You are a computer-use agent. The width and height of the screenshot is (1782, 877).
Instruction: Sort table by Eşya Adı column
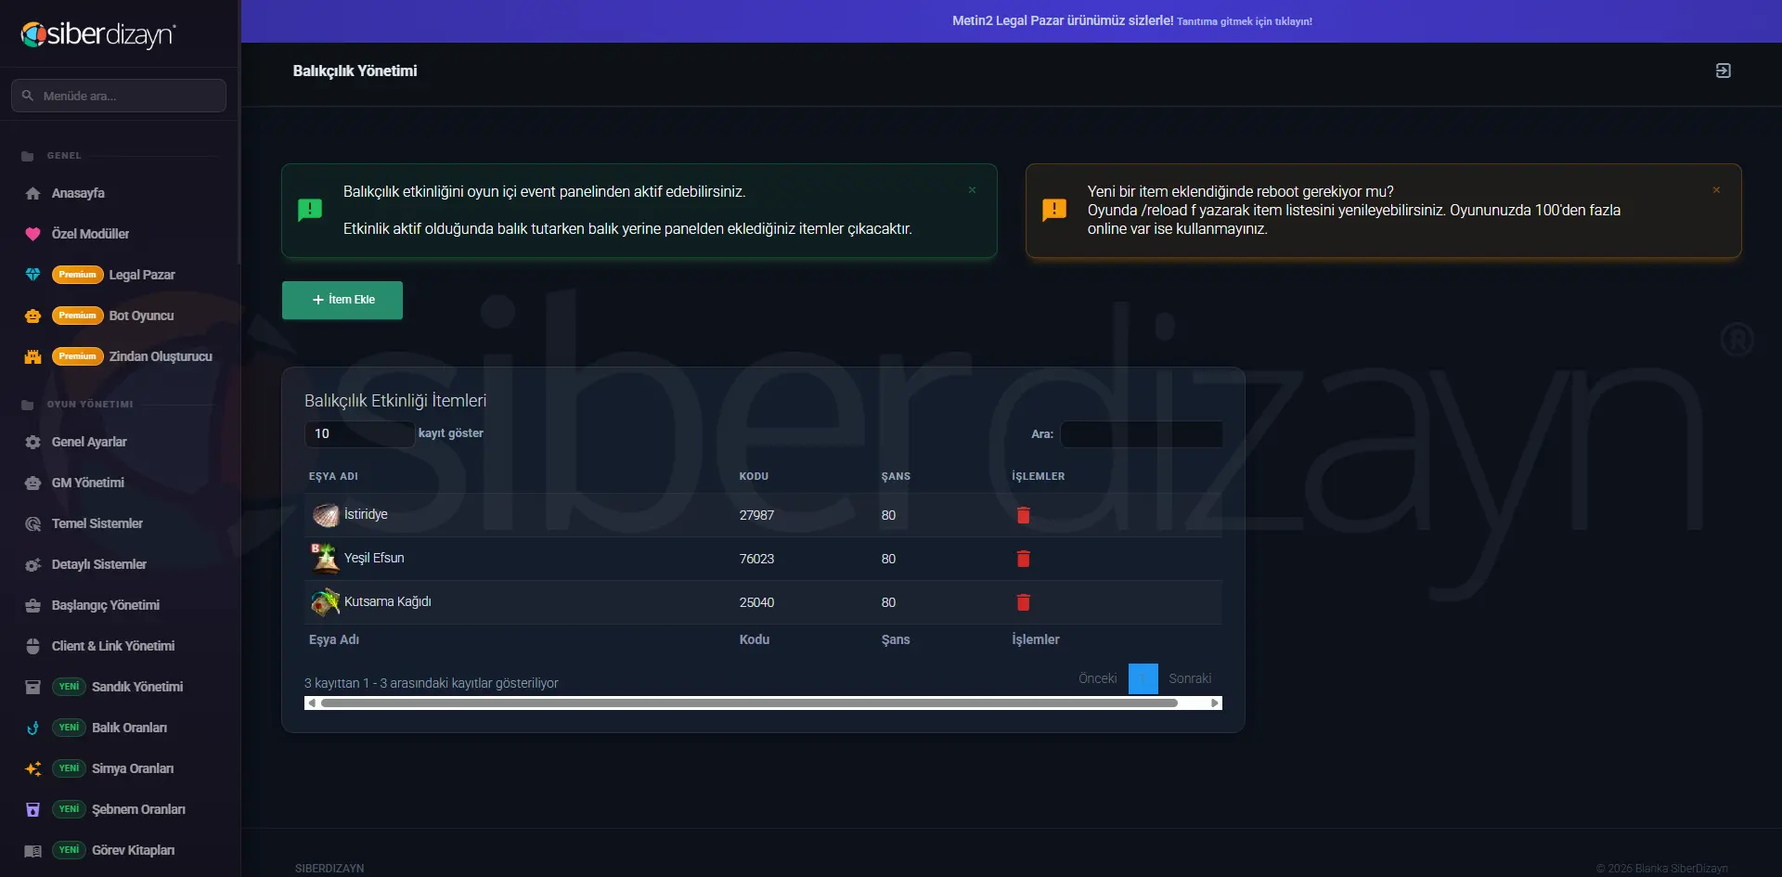333,476
